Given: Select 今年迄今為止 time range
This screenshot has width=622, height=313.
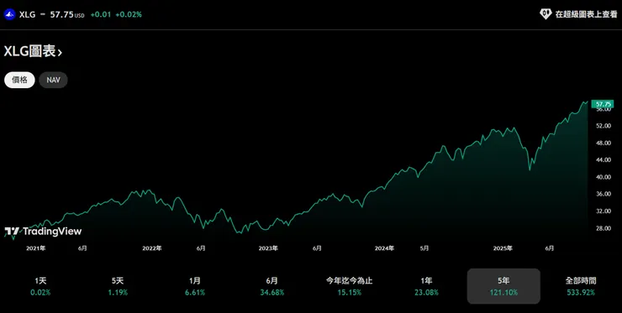Looking at the screenshot, I should [x=349, y=286].
